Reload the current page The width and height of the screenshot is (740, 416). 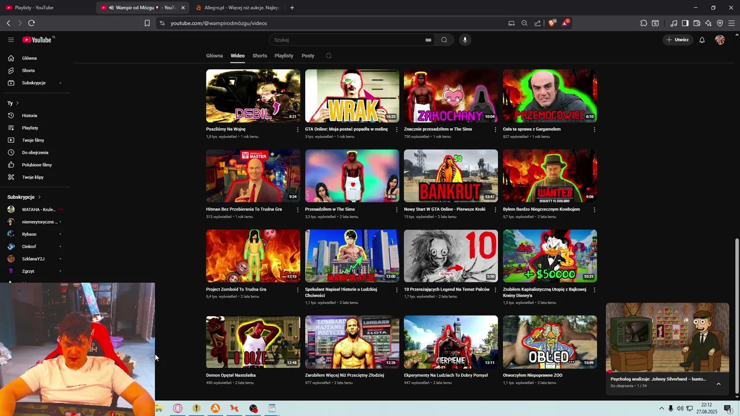coord(31,23)
